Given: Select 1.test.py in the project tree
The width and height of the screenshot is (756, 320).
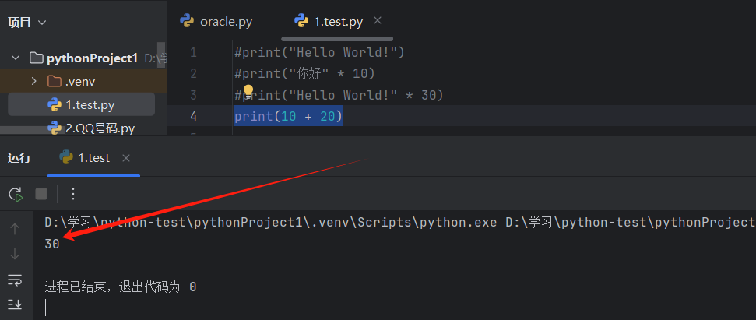Looking at the screenshot, I should pyautogui.click(x=90, y=104).
